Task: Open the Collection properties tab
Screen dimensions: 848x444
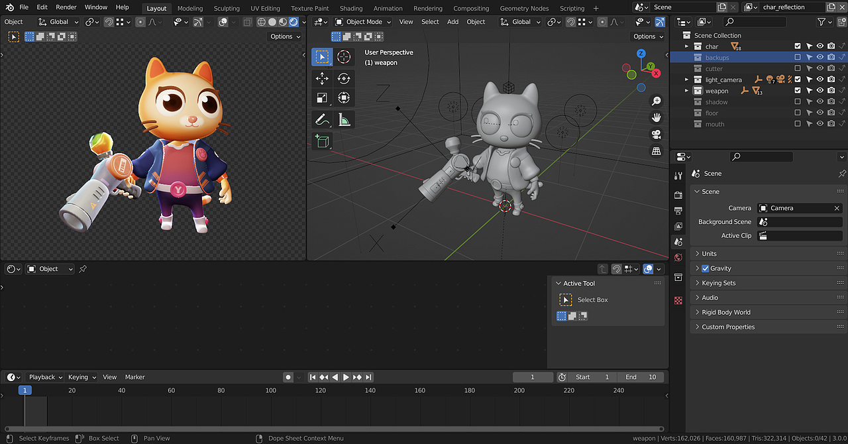Action: click(678, 277)
